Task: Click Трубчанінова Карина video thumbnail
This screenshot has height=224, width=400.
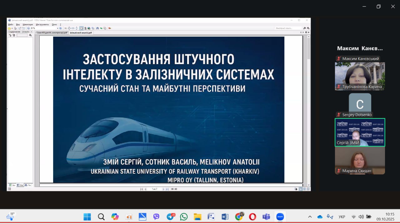Action: pos(360,76)
